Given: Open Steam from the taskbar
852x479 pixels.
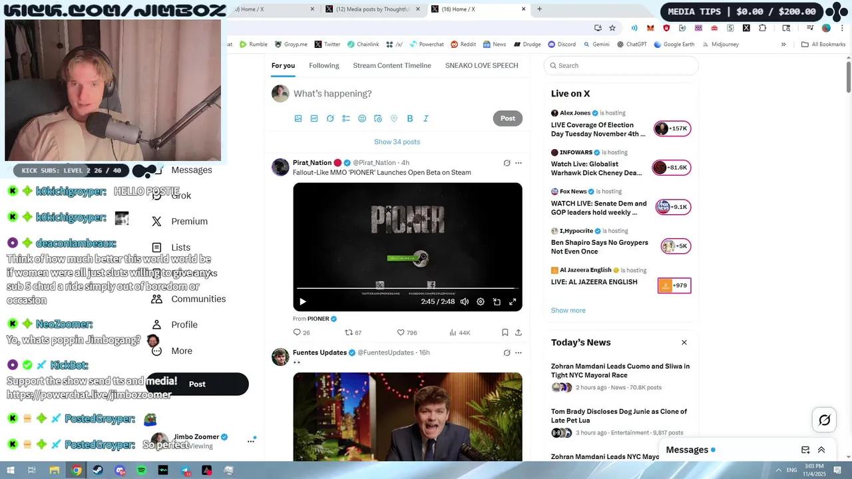Looking at the screenshot, I should coord(98,470).
